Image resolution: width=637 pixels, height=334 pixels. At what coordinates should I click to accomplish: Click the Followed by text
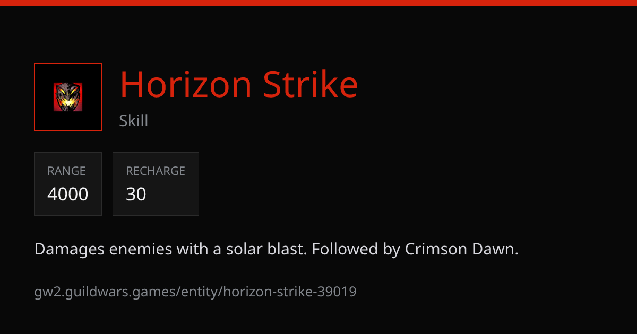(x=356, y=250)
